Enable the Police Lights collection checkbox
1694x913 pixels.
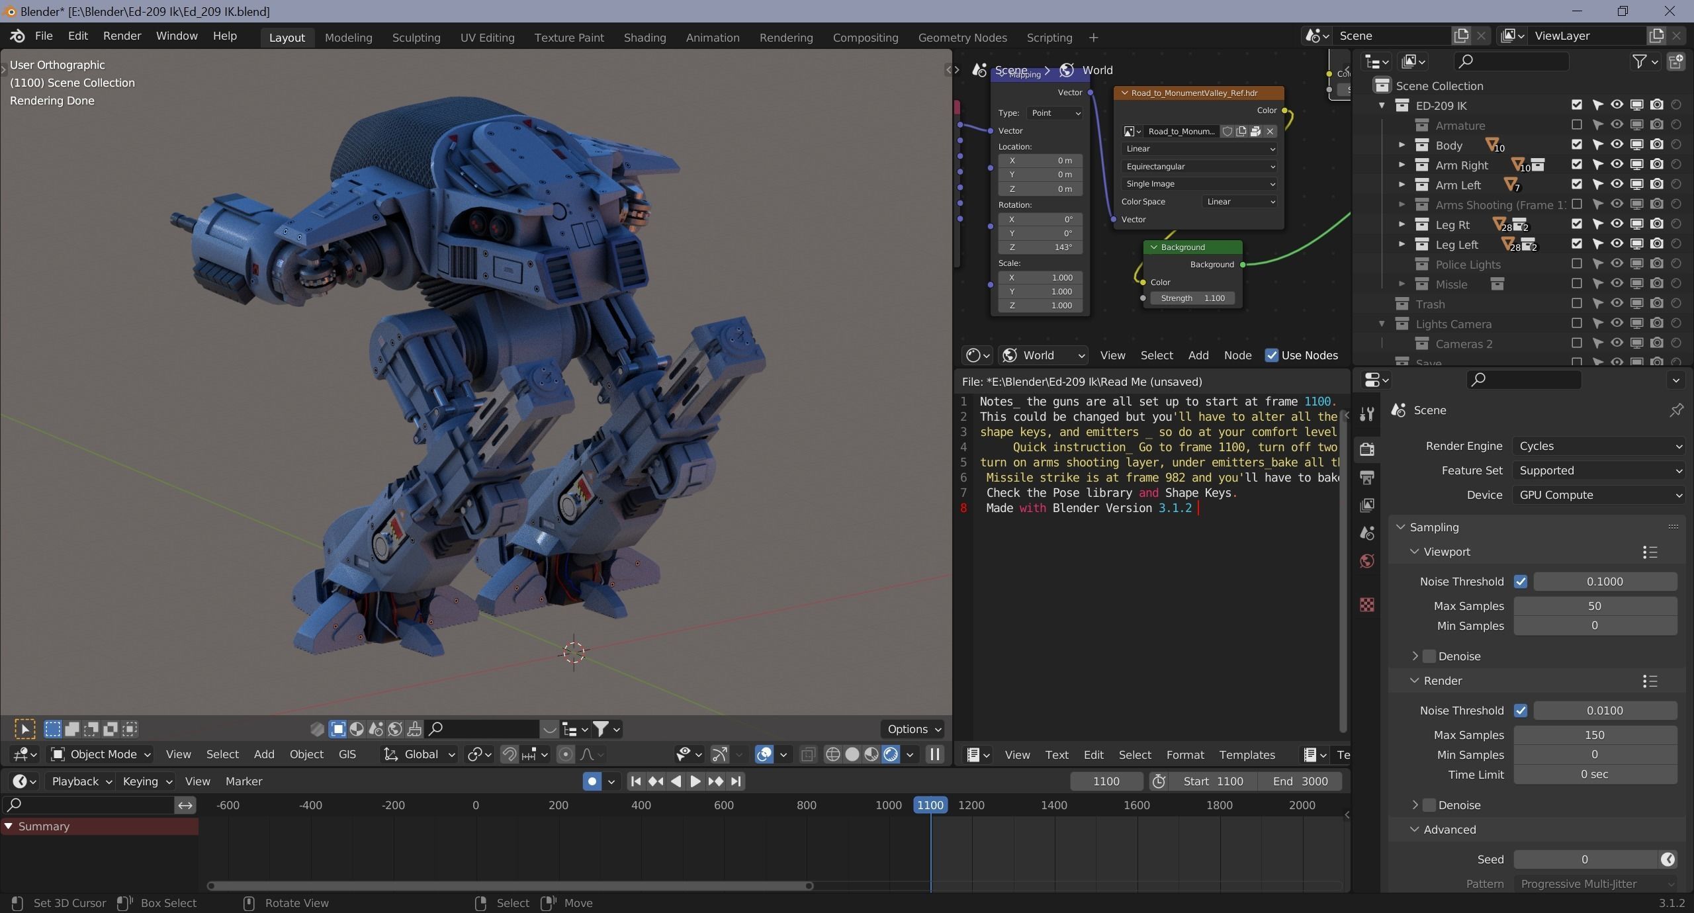pyautogui.click(x=1577, y=263)
